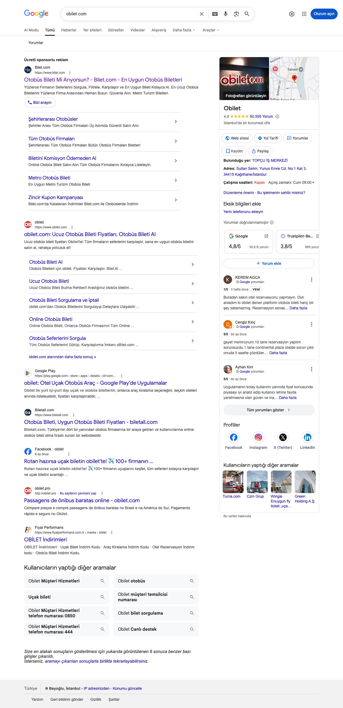Image resolution: width=343 pixels, height=708 pixels.
Task: Open the obilet.com main result title link
Action: pos(90,234)
